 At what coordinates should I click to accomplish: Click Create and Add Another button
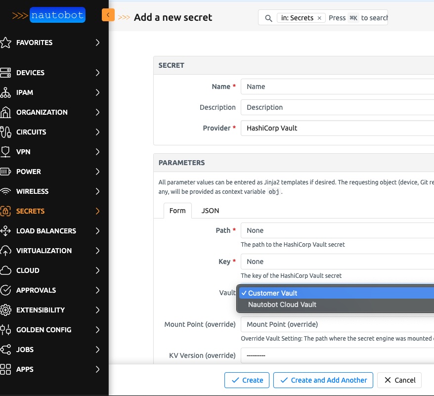click(323, 380)
